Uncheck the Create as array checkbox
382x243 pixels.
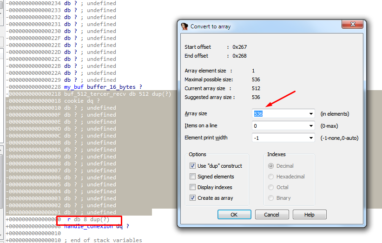[193, 198]
